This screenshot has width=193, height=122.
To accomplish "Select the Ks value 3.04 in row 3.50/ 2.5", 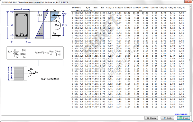I will click(102, 107).
